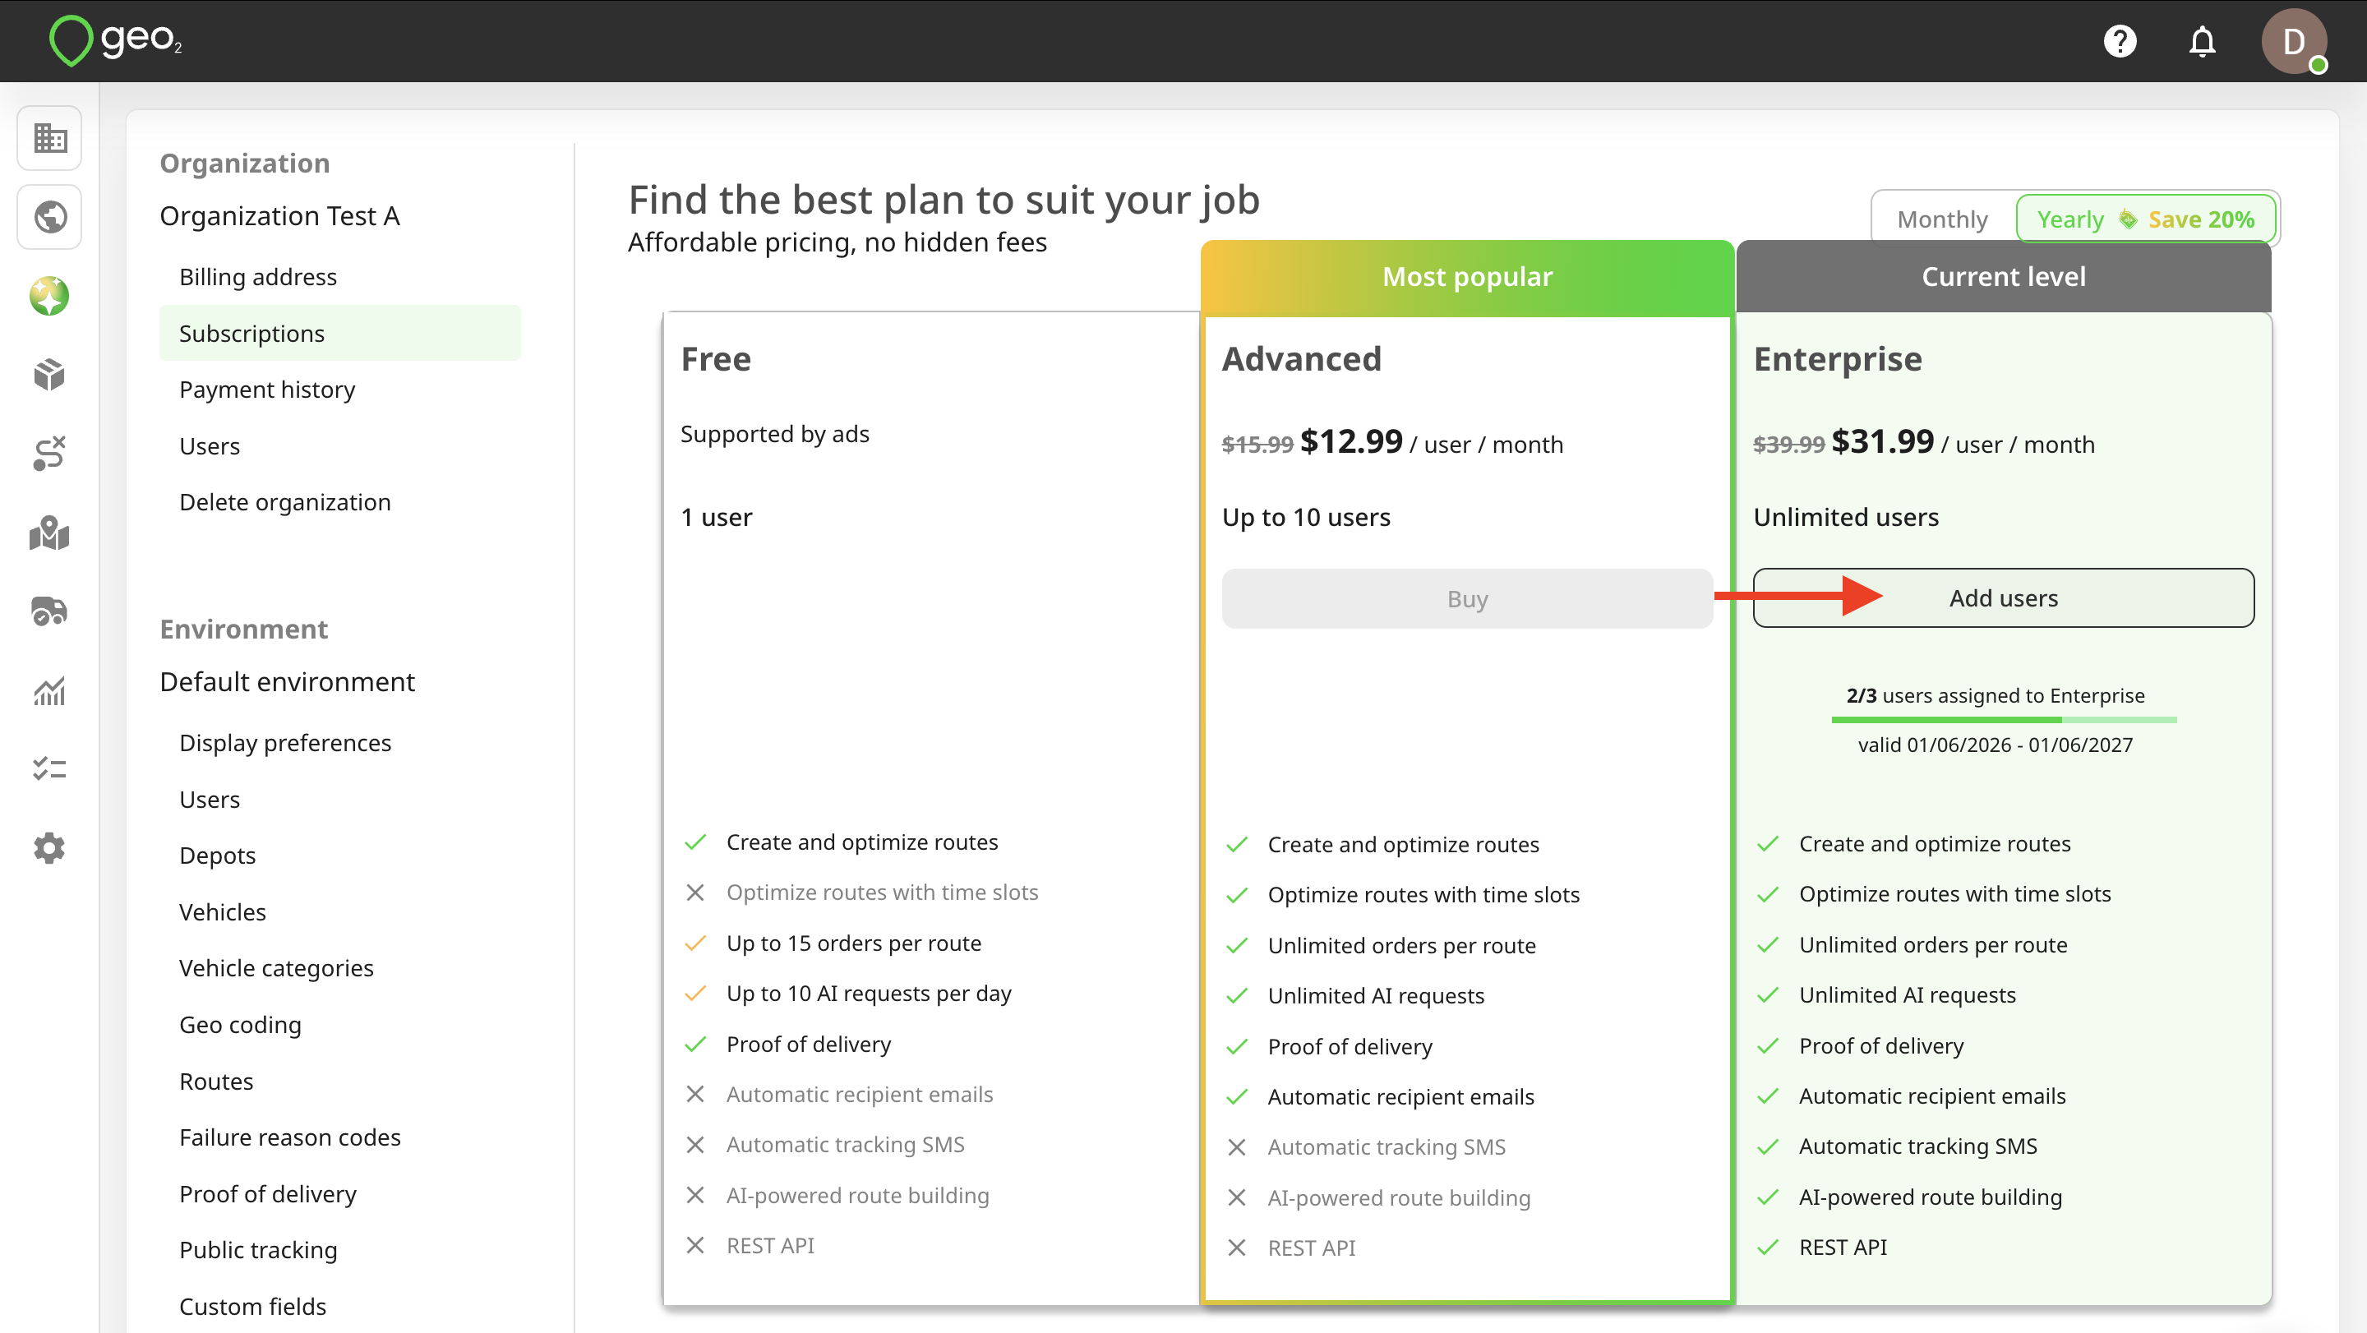Open the notifications bell
This screenshot has width=2367, height=1333.
pos(2202,41)
